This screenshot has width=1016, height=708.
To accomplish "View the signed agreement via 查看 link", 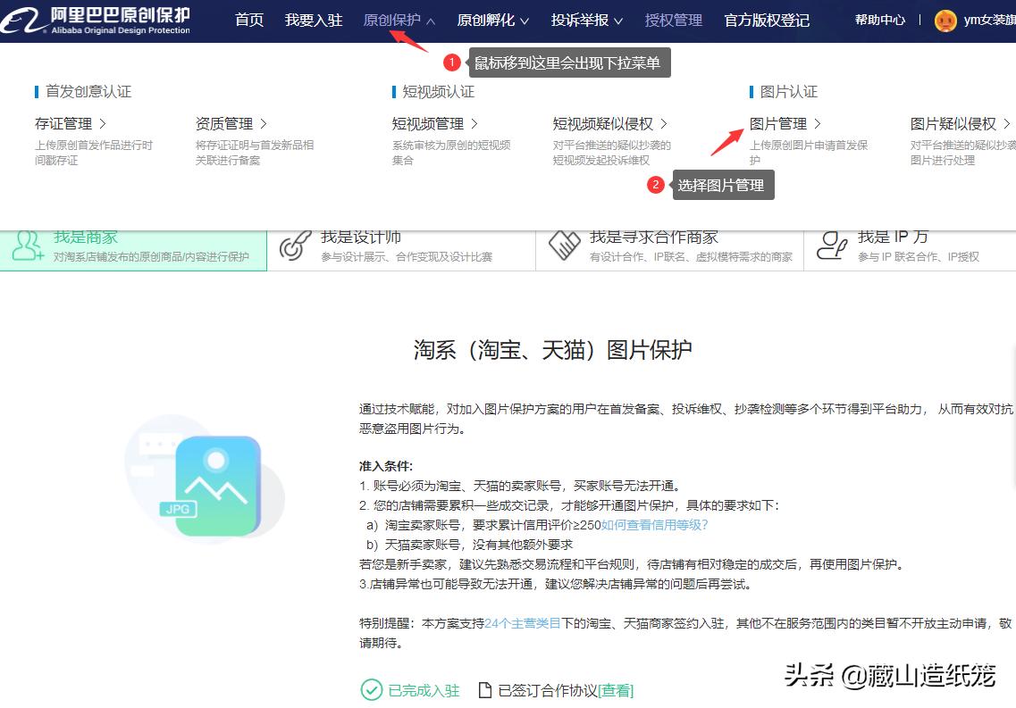I will point(615,690).
